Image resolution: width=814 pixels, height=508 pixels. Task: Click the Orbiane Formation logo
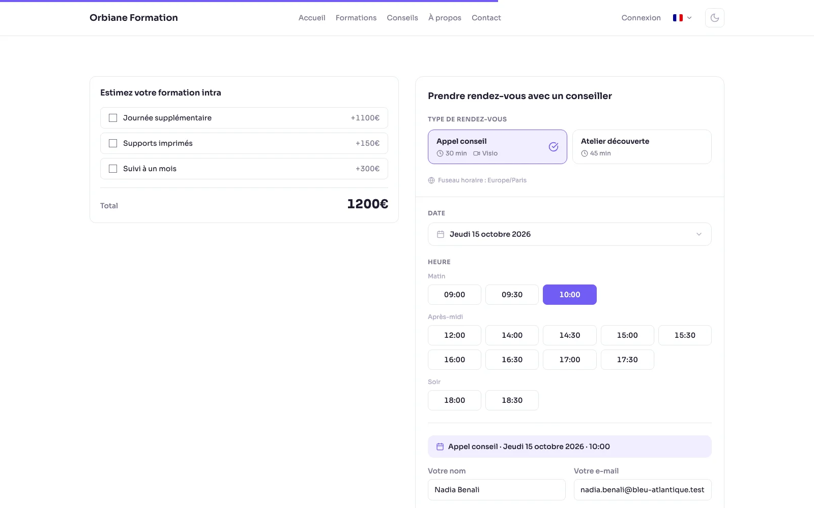[x=134, y=18]
